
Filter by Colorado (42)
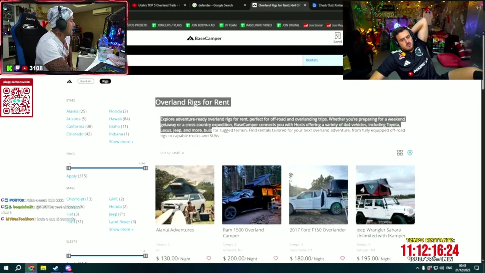(79, 134)
